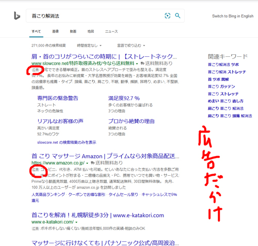Viewport: 258px width, 246px height.
Task: Open the 画像 images tab
Action: [55, 32]
